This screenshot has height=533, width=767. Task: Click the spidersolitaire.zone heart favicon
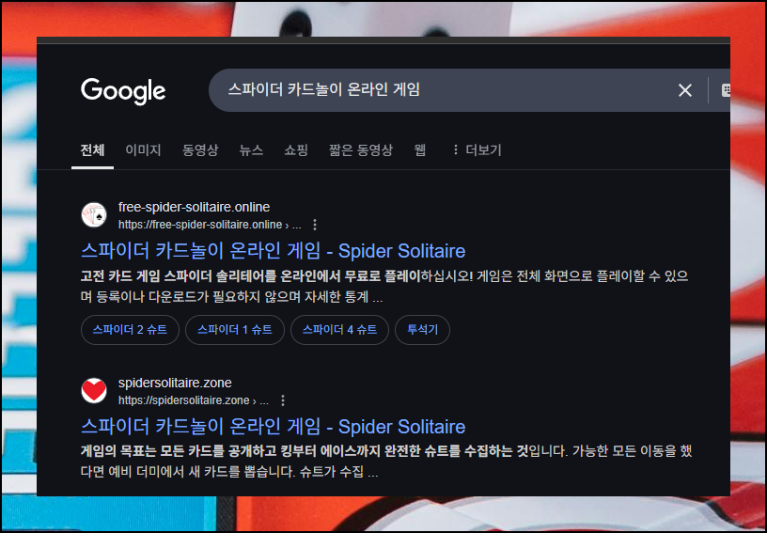[x=94, y=391]
